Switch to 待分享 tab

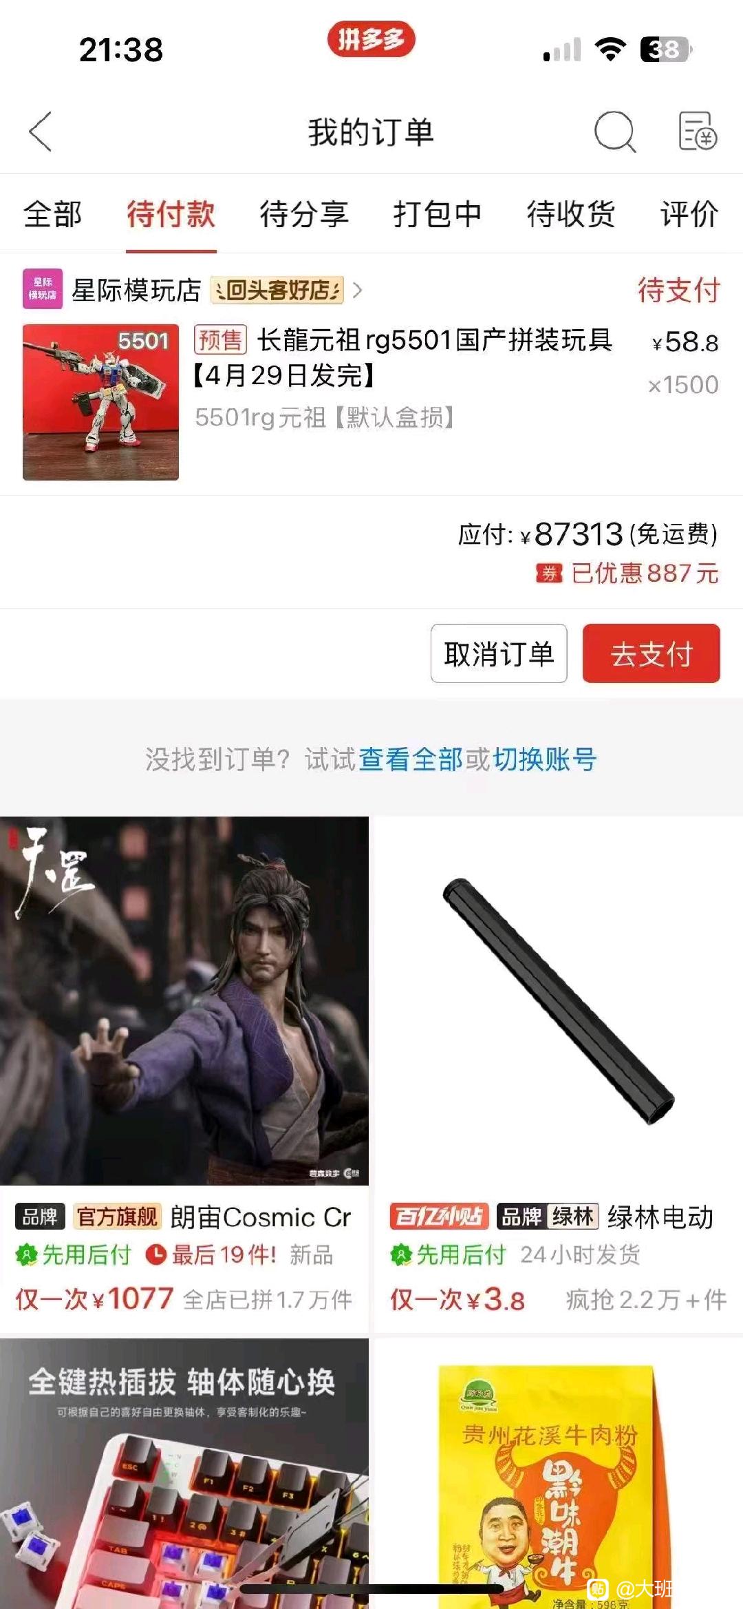tap(304, 213)
